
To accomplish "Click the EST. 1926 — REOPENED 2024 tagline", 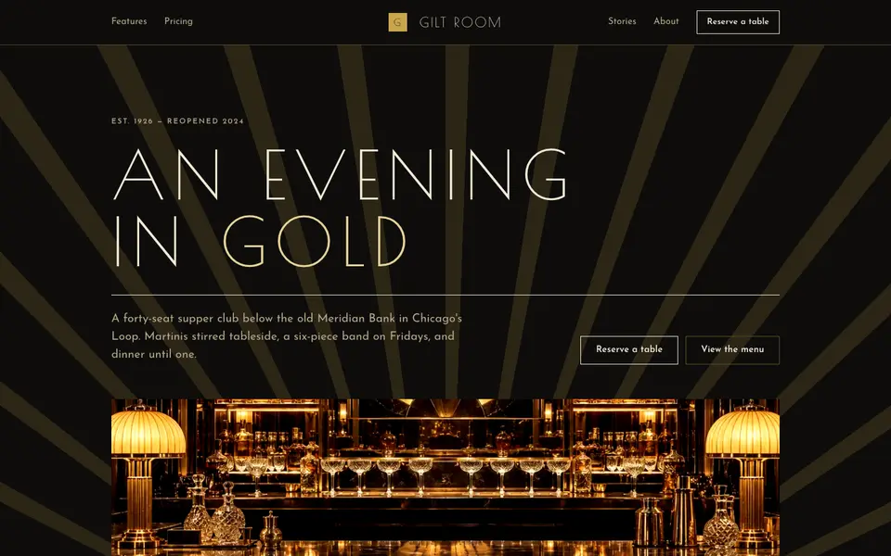I will tap(178, 120).
